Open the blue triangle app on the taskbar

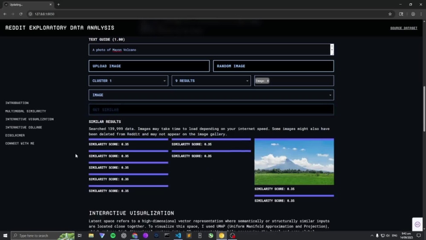[x=102, y=235]
